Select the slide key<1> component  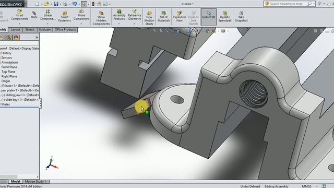point(20,100)
